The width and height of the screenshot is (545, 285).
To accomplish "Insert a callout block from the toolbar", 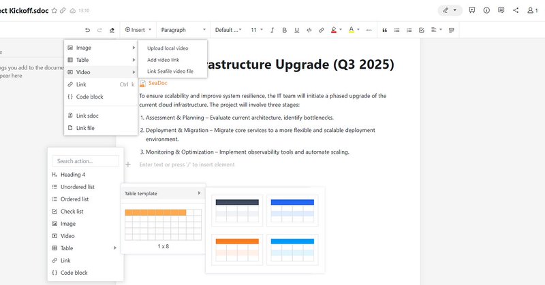I will [x=451, y=30].
